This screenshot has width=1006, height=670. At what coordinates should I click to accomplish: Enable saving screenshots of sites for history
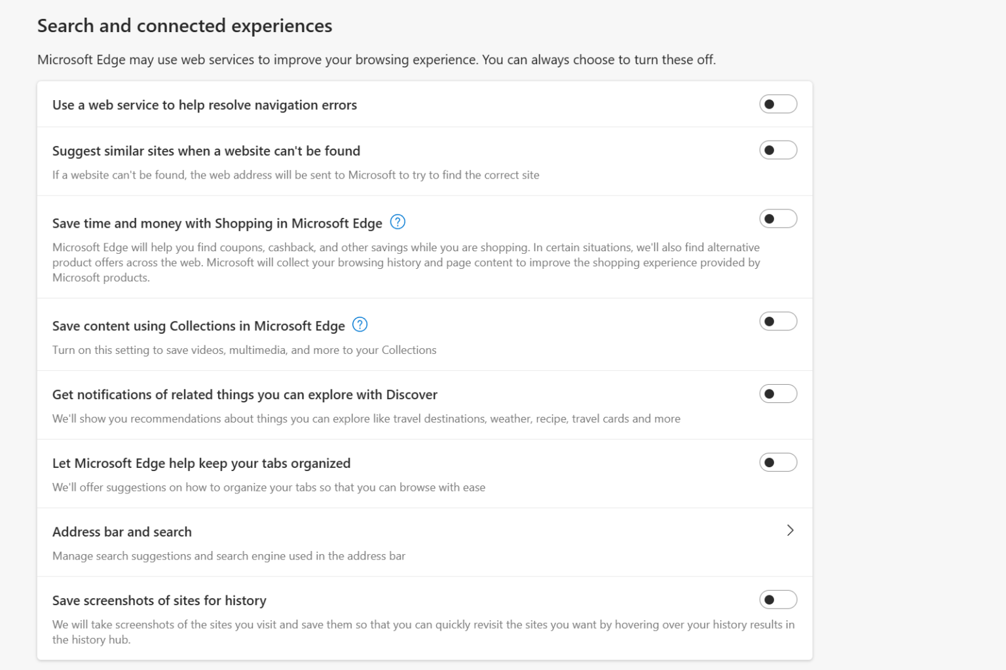pos(778,599)
